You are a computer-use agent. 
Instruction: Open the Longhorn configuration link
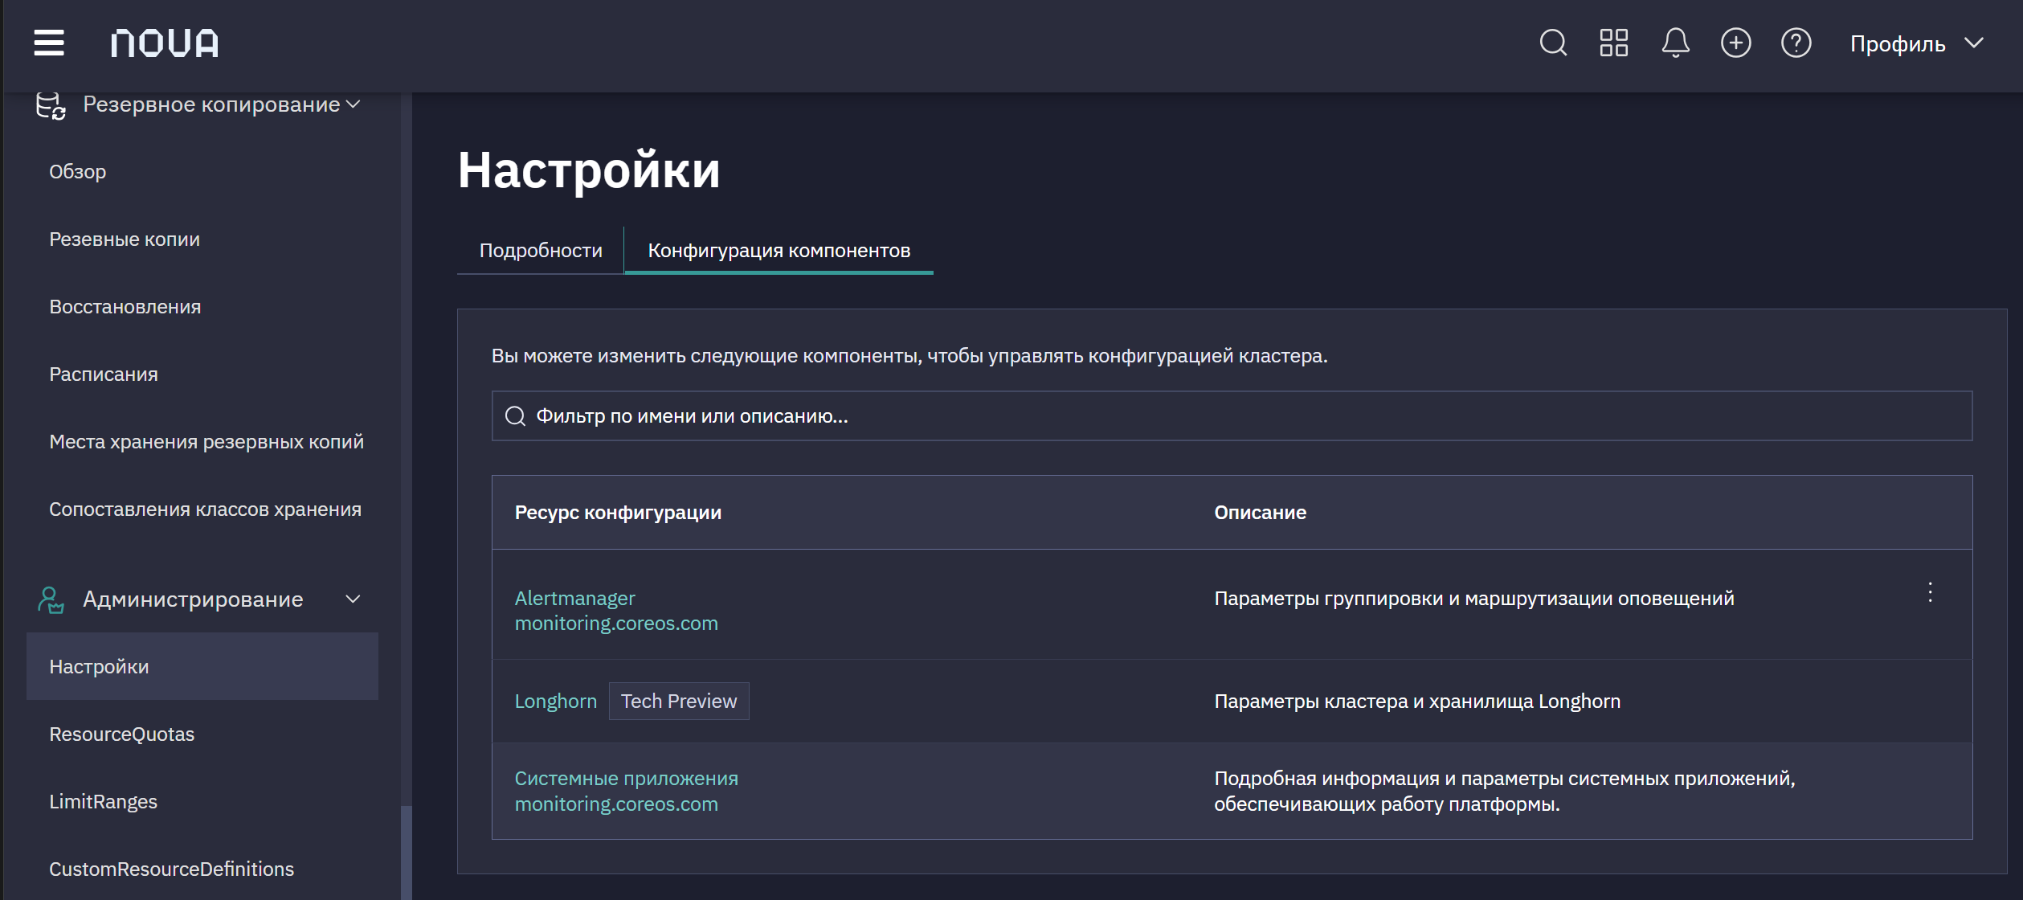[555, 702]
